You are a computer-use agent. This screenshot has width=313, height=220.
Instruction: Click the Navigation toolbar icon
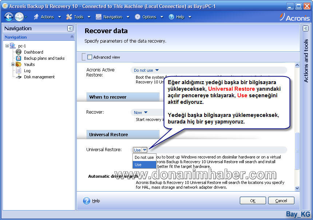(x=98, y=17)
